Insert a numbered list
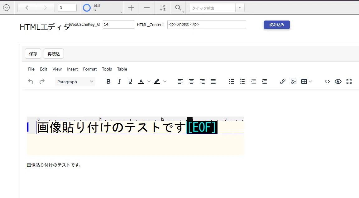The height and width of the screenshot is (198, 359). tap(242, 81)
